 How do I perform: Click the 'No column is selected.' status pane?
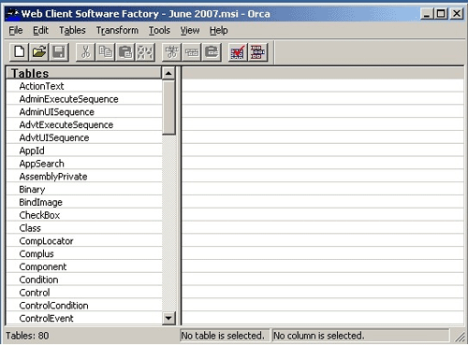coord(360,336)
